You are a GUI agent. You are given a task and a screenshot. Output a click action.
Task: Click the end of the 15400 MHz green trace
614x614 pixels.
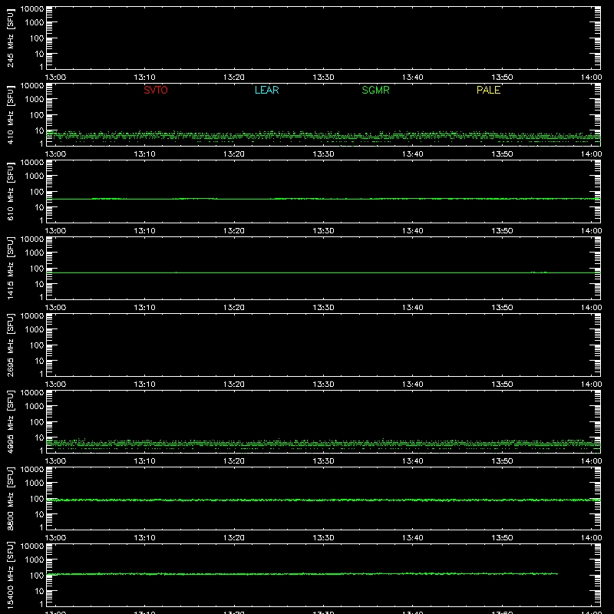point(557,574)
